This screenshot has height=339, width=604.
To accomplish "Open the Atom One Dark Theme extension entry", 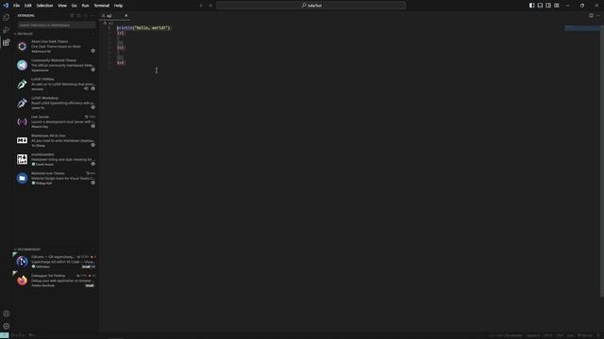I will pyautogui.click(x=57, y=46).
